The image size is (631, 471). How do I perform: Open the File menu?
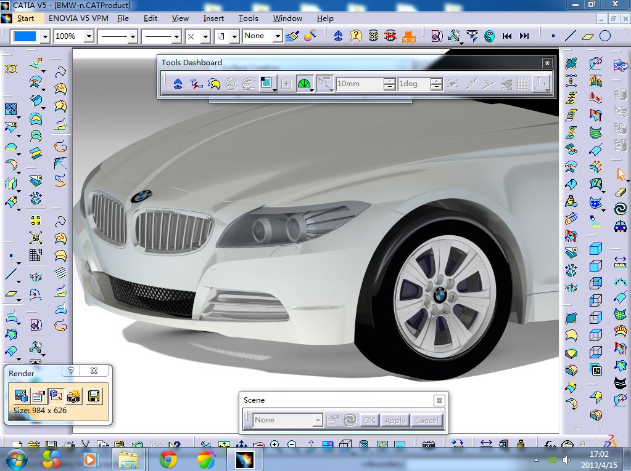tap(123, 18)
